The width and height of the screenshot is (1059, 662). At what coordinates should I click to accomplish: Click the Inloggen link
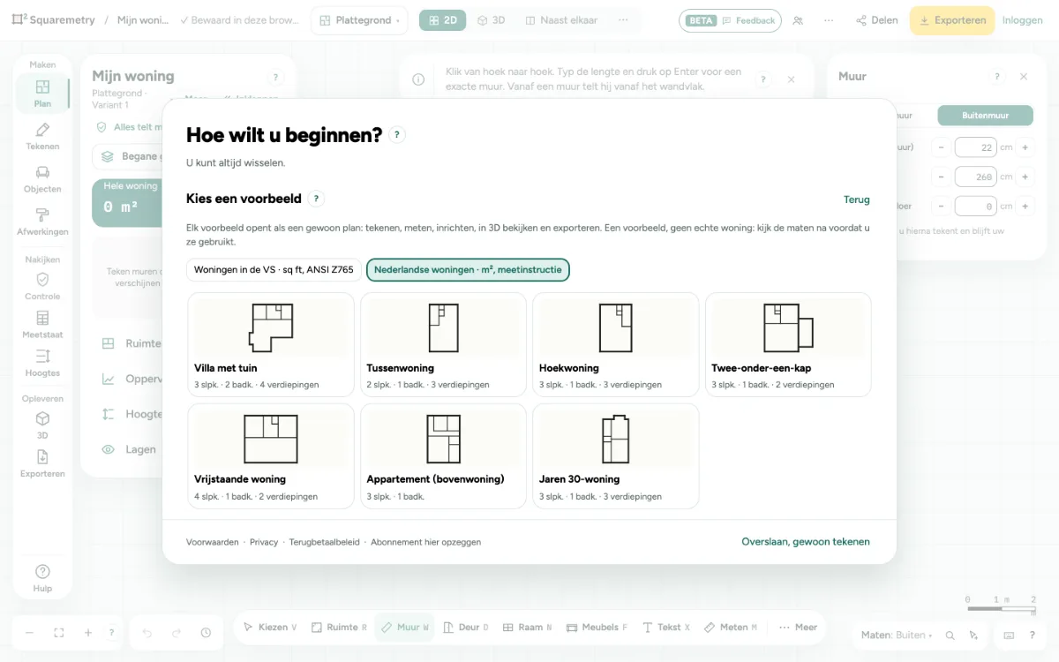click(x=1023, y=20)
